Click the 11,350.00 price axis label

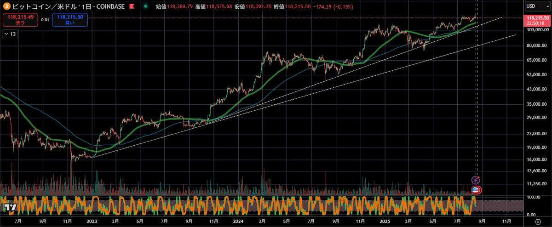(x=537, y=184)
